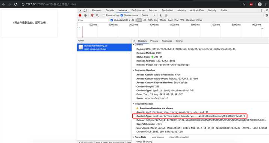Open the user profile avatar

point(260,4)
